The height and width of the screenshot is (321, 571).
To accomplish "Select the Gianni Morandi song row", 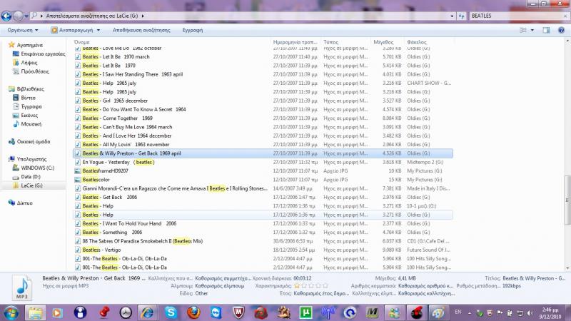I will click(263, 188).
